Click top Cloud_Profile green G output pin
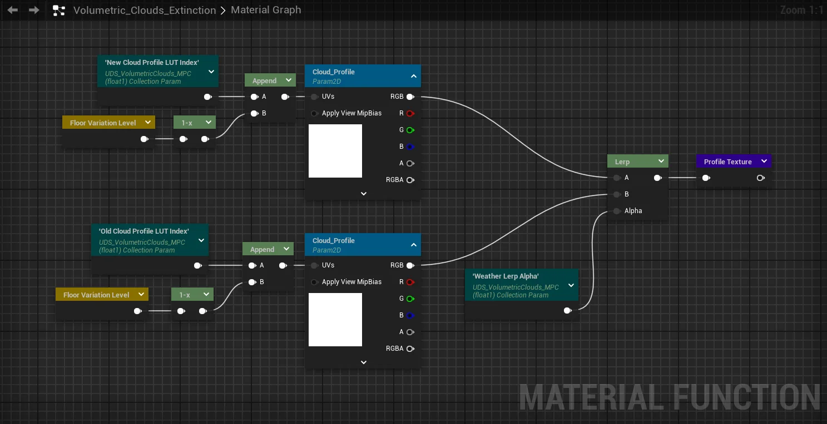The width and height of the screenshot is (827, 424). coord(410,130)
